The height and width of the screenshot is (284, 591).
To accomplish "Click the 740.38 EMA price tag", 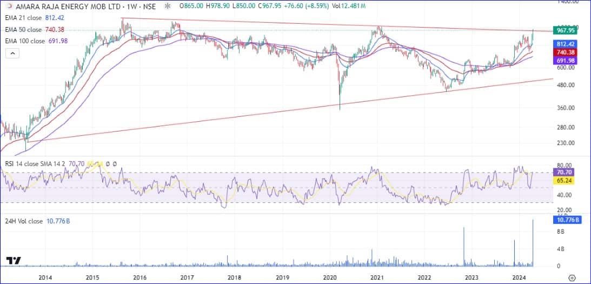I will [565, 52].
